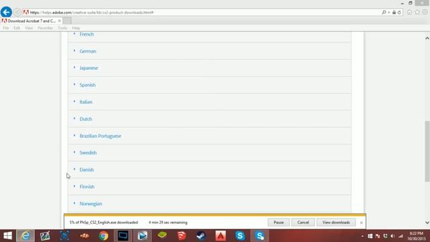The width and height of the screenshot is (430, 242).
Task: Show hidden system tray icons
Action: click(362, 236)
